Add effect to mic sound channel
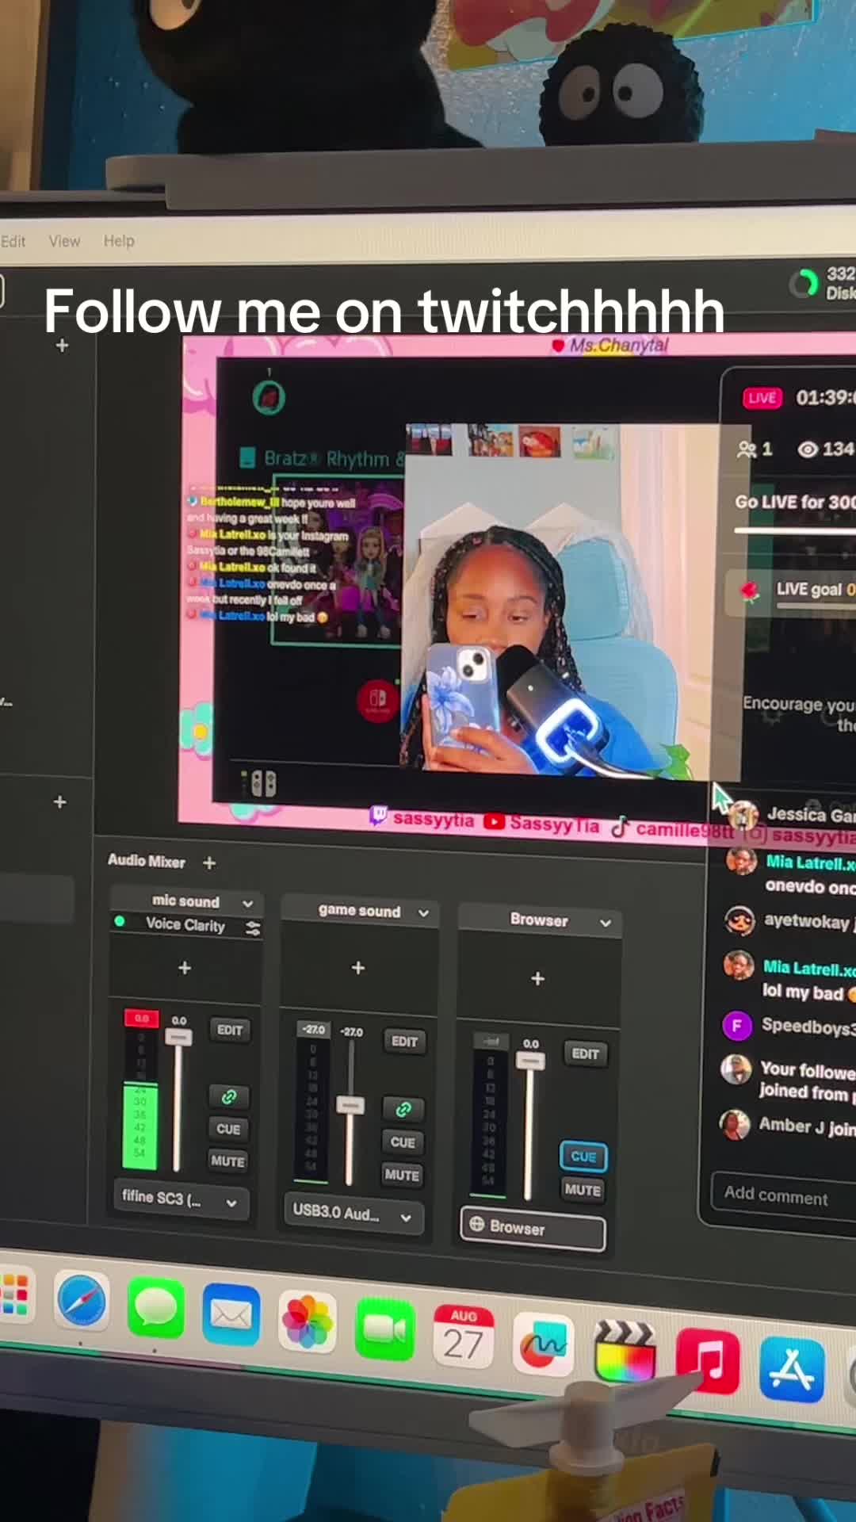Image resolution: width=856 pixels, height=1522 pixels. [185, 968]
